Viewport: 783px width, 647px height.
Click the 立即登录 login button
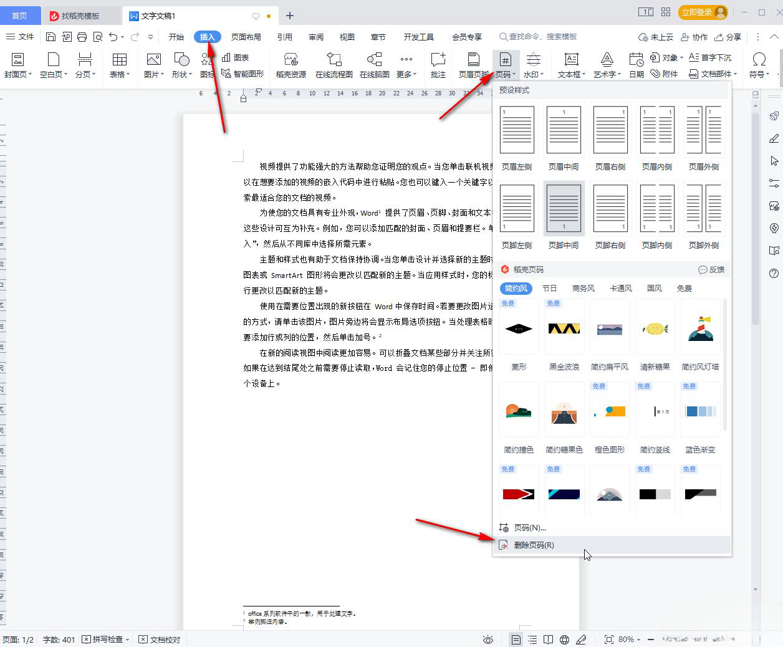tap(704, 12)
